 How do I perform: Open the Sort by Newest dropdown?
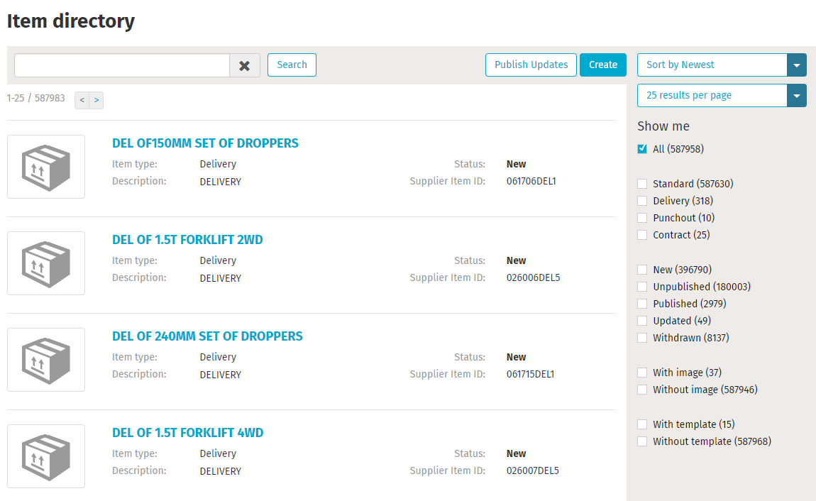click(x=713, y=65)
